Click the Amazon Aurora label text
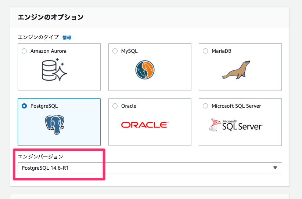Image resolution: width=302 pixels, height=199 pixels. click(x=48, y=51)
